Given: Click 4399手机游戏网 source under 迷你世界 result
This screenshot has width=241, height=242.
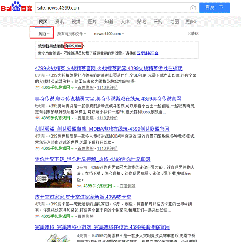Looking at the screenshot, I should 97,186.
